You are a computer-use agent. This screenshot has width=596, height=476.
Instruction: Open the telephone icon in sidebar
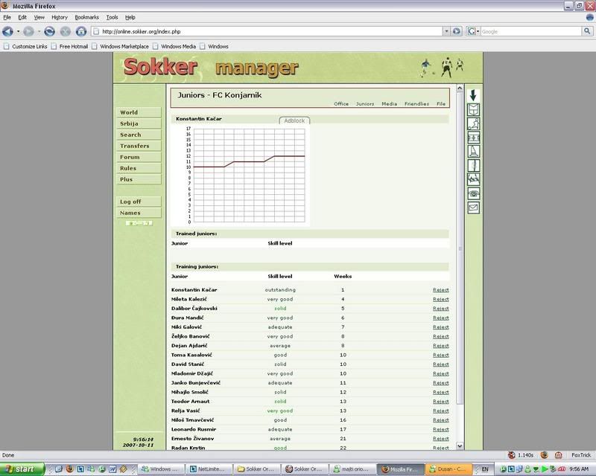473,193
